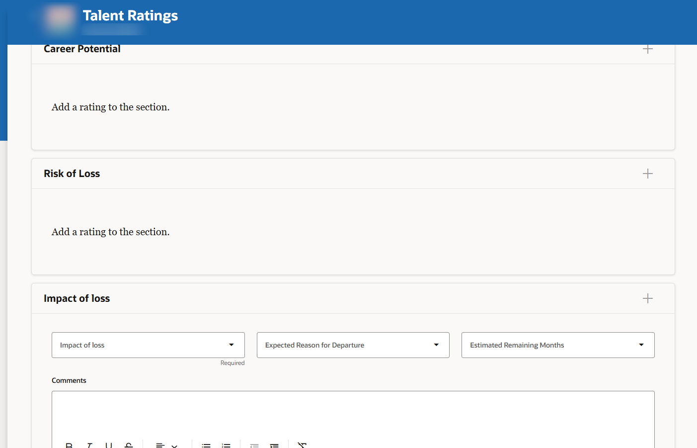Clear text formatting in Comments editor

coord(302,446)
